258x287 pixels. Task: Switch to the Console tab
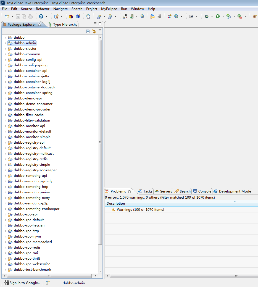pyautogui.click(x=202, y=191)
